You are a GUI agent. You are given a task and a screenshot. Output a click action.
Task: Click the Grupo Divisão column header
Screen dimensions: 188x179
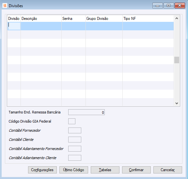[x=104, y=19]
